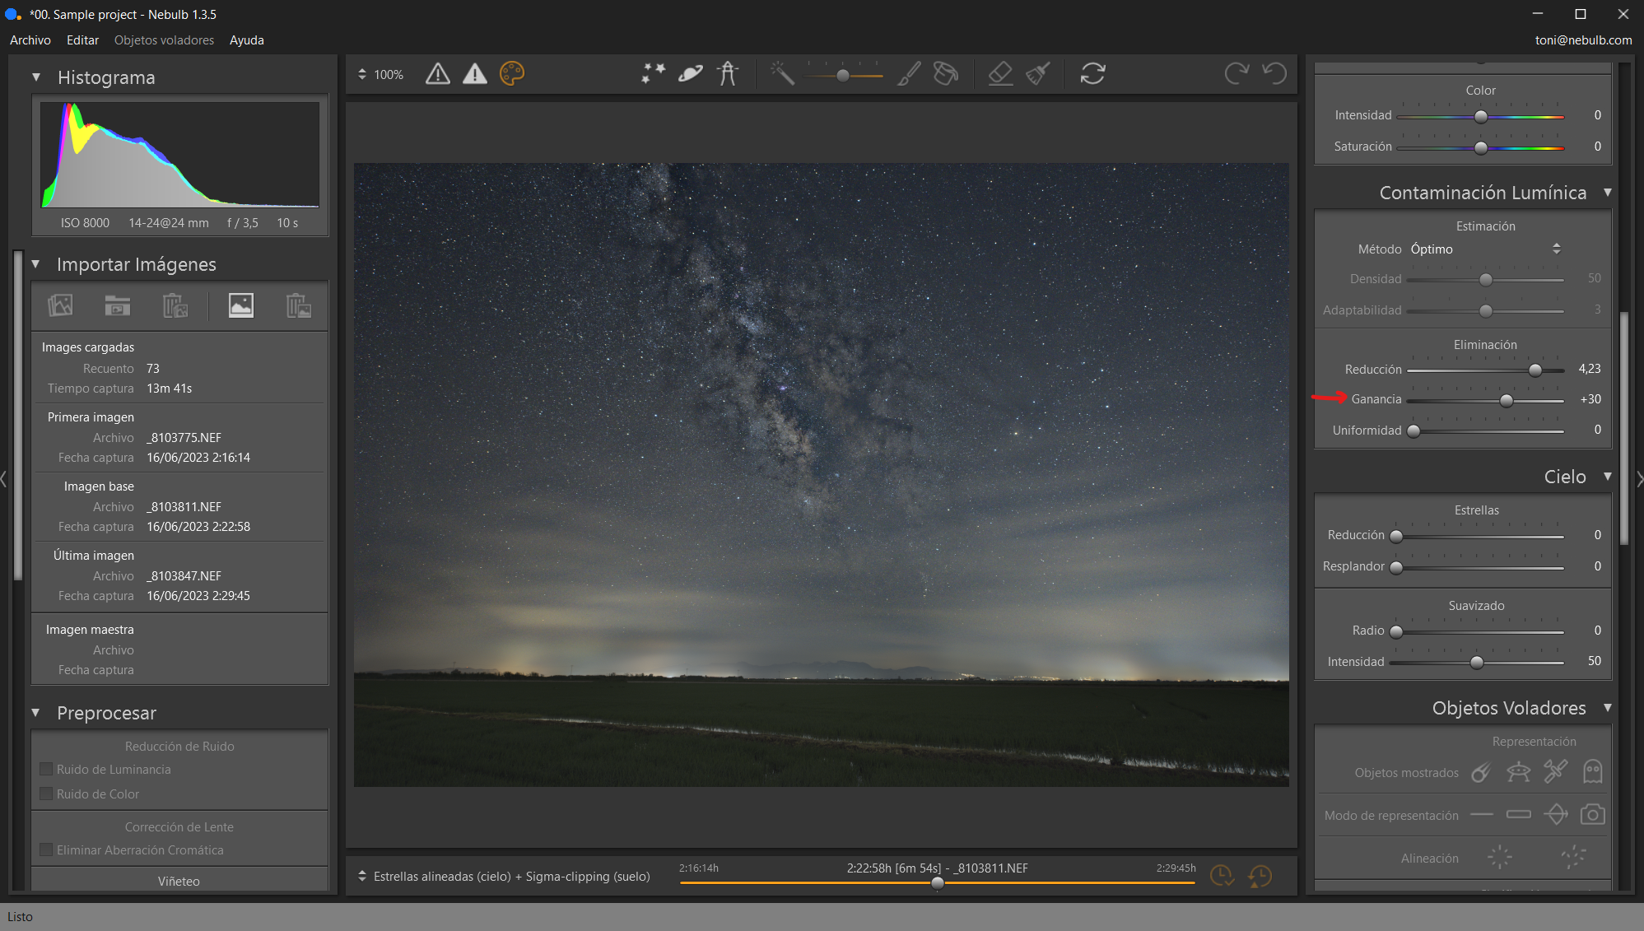The image size is (1644, 931).
Task: Collapse the Importar Imágenes panel
Action: (36, 264)
